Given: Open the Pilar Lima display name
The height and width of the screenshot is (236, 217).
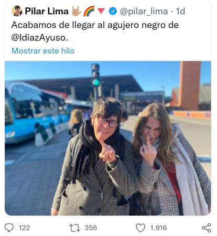Looking at the screenshot, I should pyautogui.click(x=47, y=11).
